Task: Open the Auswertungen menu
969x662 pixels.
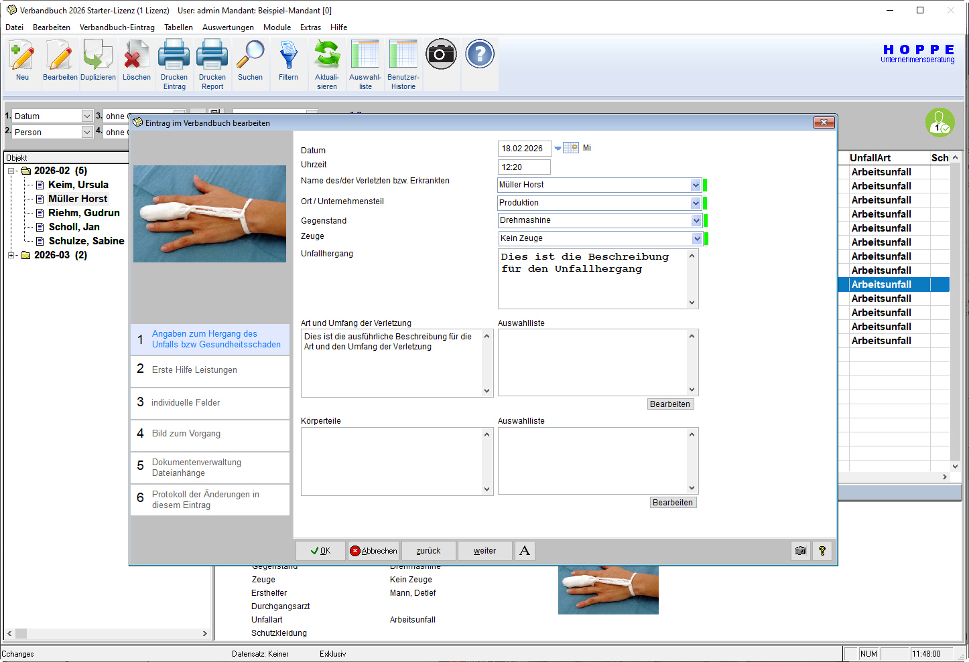Action: pos(228,27)
